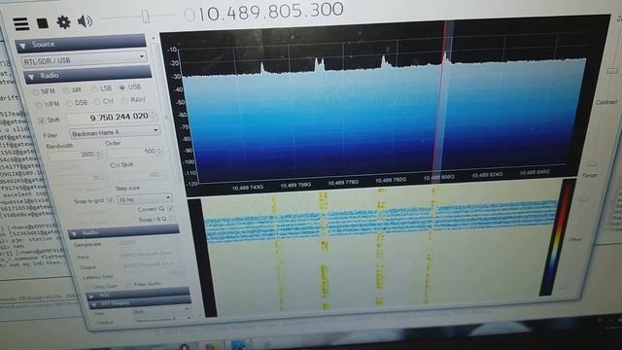Click the side panel scroll-up arrow
The width and height of the screenshot is (622, 350).
tap(154, 39)
